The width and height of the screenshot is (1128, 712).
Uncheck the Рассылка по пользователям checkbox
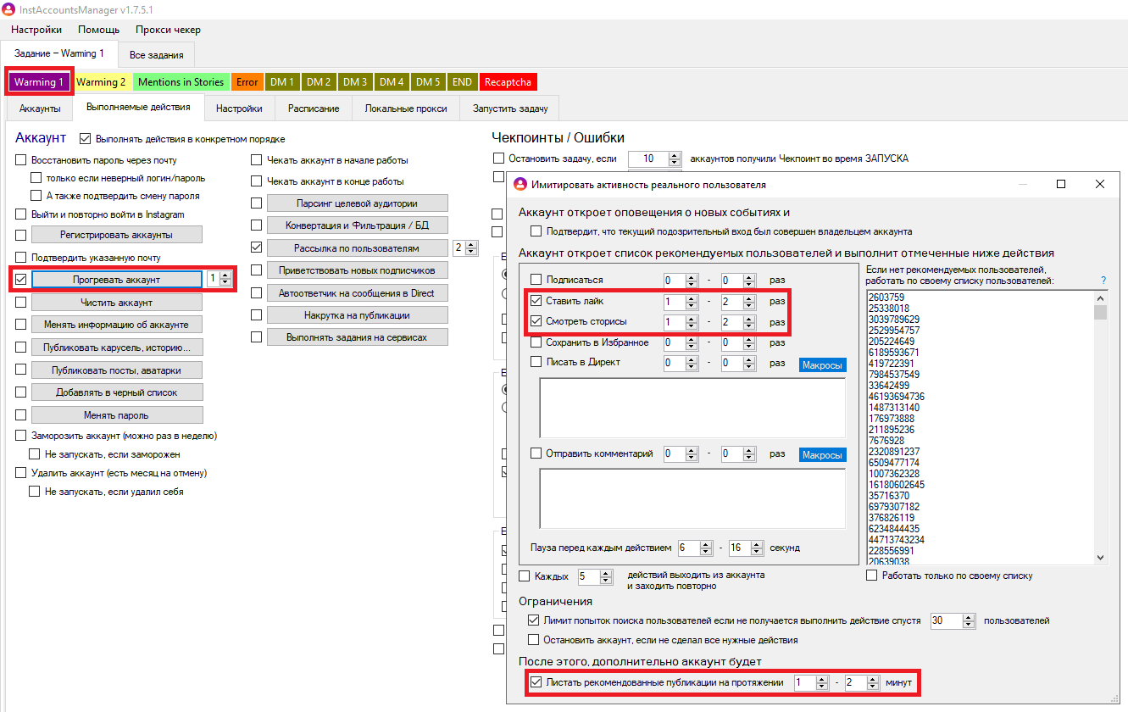tap(257, 248)
